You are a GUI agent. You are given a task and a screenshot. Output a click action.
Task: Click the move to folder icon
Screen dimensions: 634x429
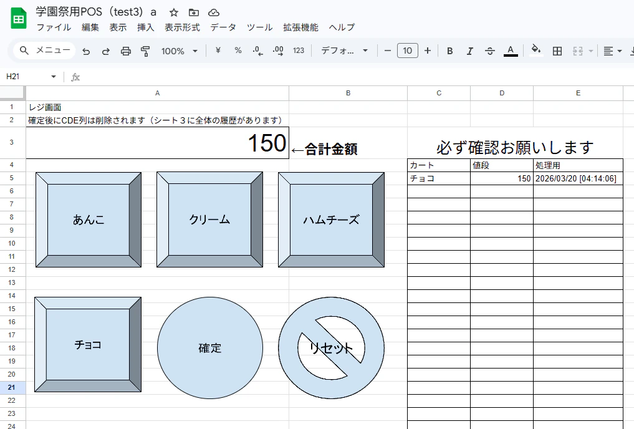[194, 12]
